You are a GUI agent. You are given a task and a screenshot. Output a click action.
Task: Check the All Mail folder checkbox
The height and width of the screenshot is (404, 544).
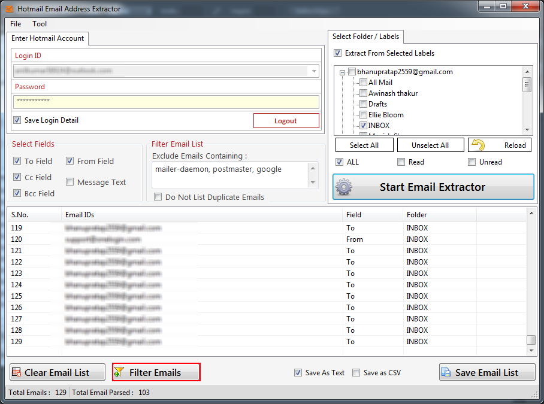click(x=363, y=83)
